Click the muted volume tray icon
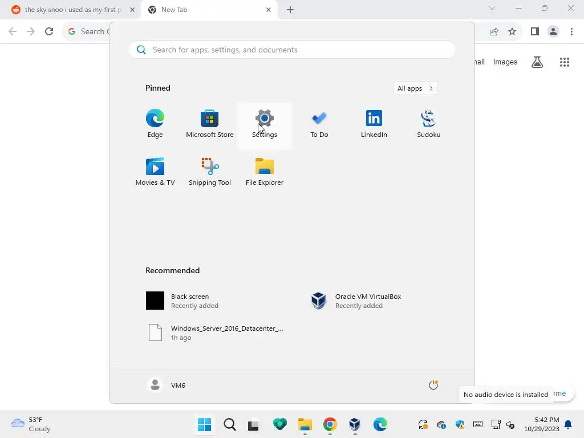This screenshot has width=584, height=438. tap(510, 424)
